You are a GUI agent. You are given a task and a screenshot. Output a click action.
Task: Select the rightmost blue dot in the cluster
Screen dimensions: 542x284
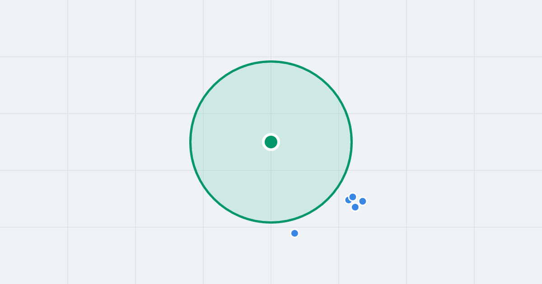click(362, 201)
